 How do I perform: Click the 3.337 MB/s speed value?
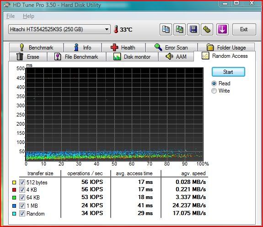click(x=191, y=197)
